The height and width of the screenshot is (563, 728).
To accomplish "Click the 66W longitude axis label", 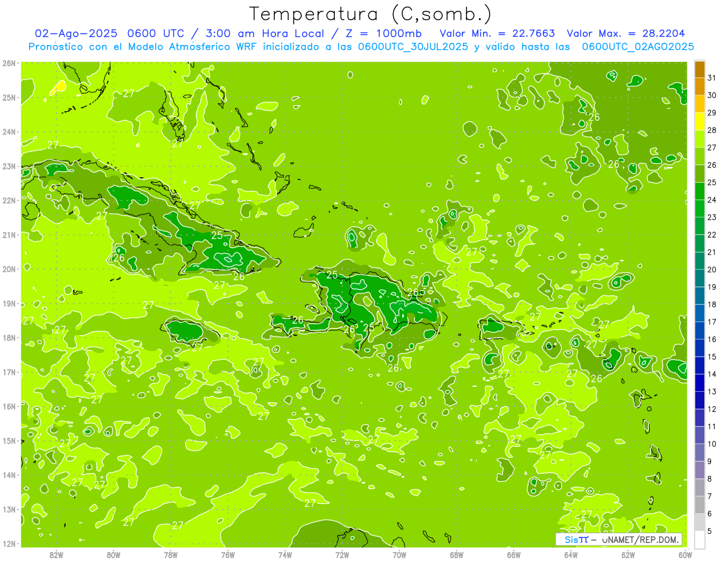I will pyautogui.click(x=513, y=554).
